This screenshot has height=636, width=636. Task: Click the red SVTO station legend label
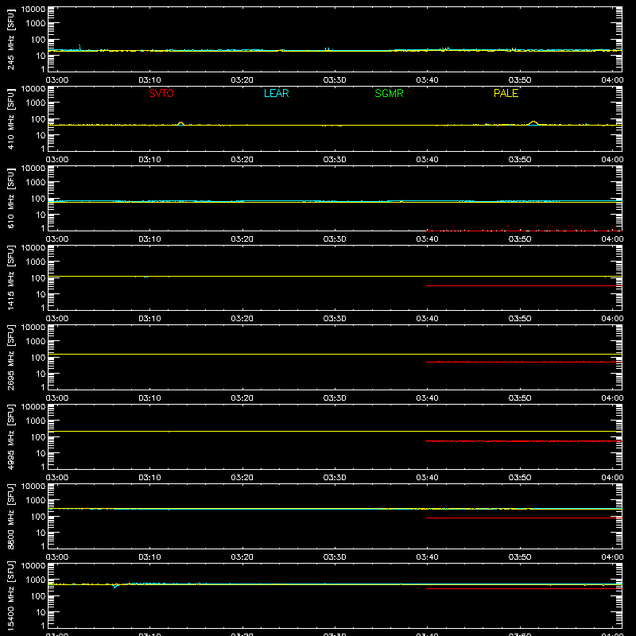161,93
